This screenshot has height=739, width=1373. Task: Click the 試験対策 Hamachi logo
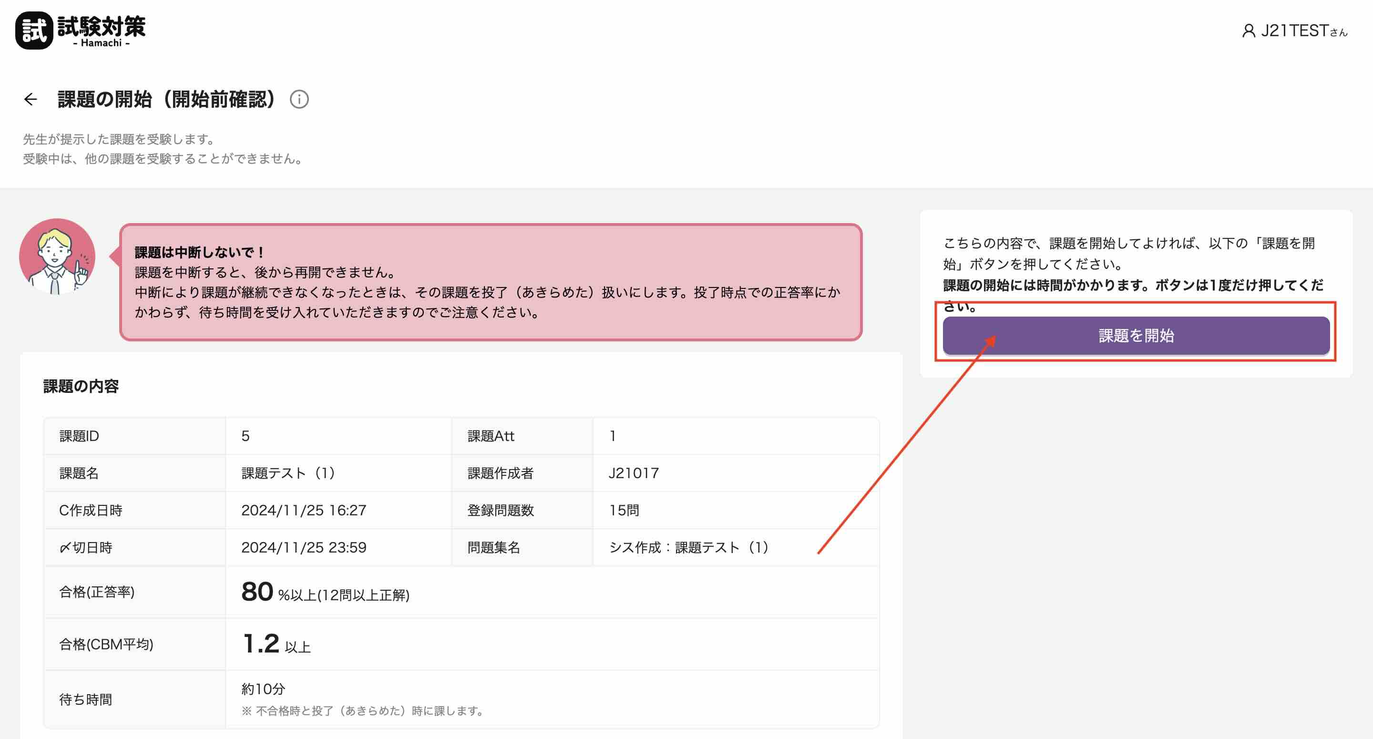(x=81, y=31)
